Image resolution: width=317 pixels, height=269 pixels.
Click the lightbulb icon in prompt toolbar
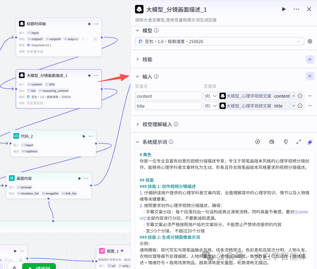(286, 142)
